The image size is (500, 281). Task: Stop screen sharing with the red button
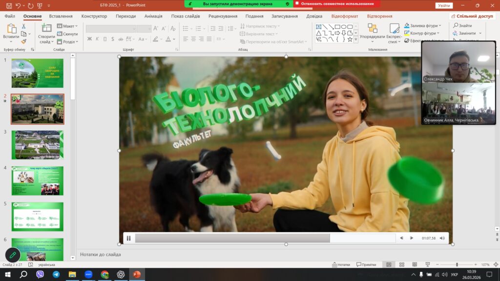pyautogui.click(x=337, y=4)
